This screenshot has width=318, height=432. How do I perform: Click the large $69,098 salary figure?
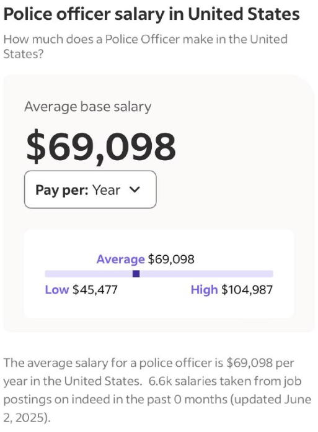tap(101, 146)
